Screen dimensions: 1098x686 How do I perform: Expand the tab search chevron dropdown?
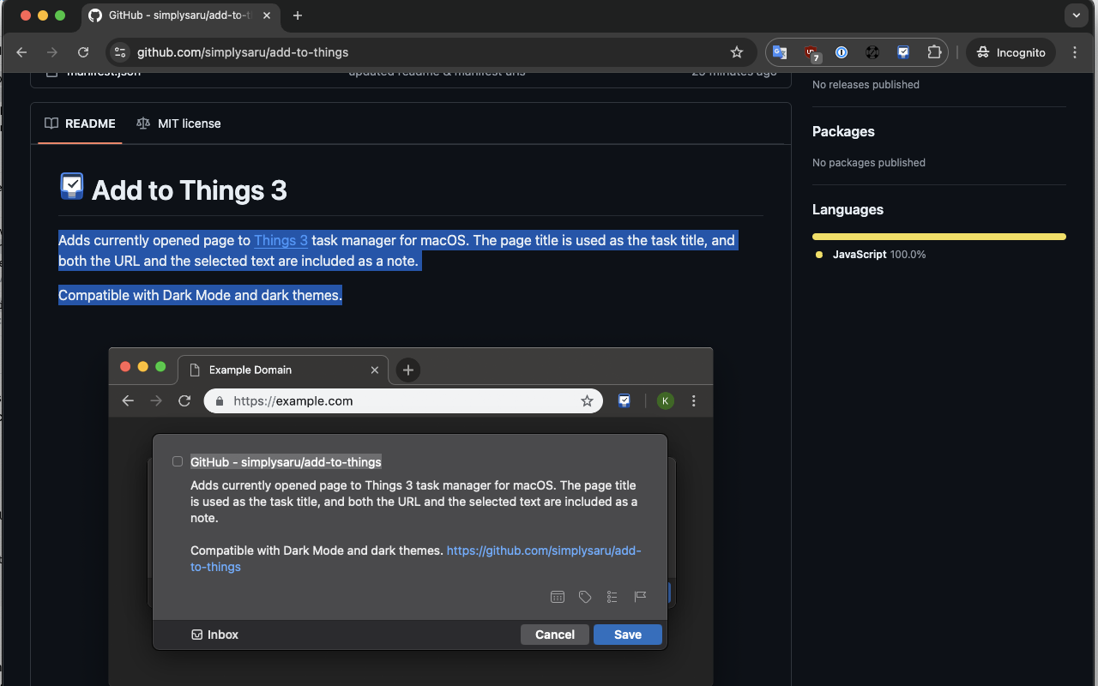pyautogui.click(x=1076, y=15)
